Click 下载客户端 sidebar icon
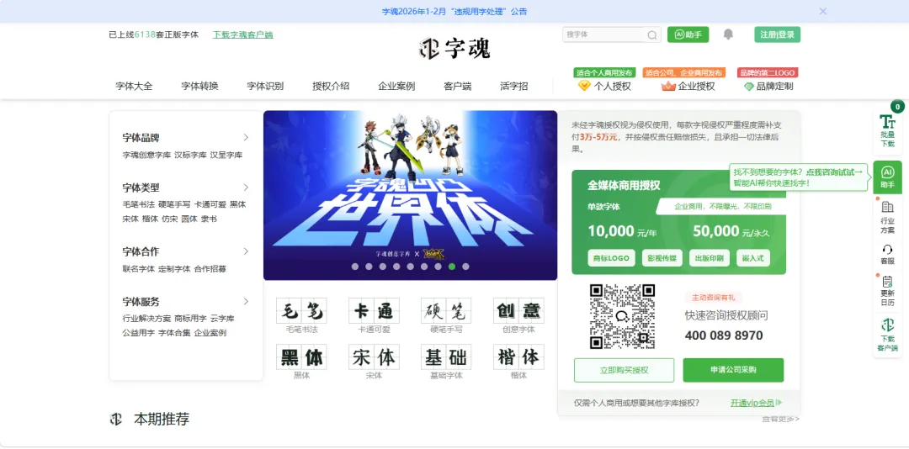 click(887, 335)
